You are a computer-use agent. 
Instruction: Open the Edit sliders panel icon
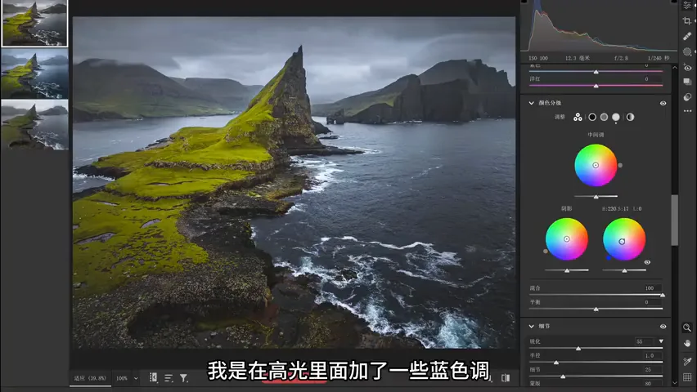(687, 5)
